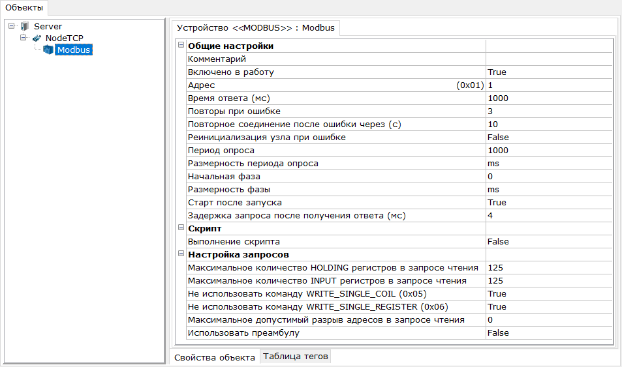
Task: Open the Свойства объекта tab
Action: click(214, 357)
